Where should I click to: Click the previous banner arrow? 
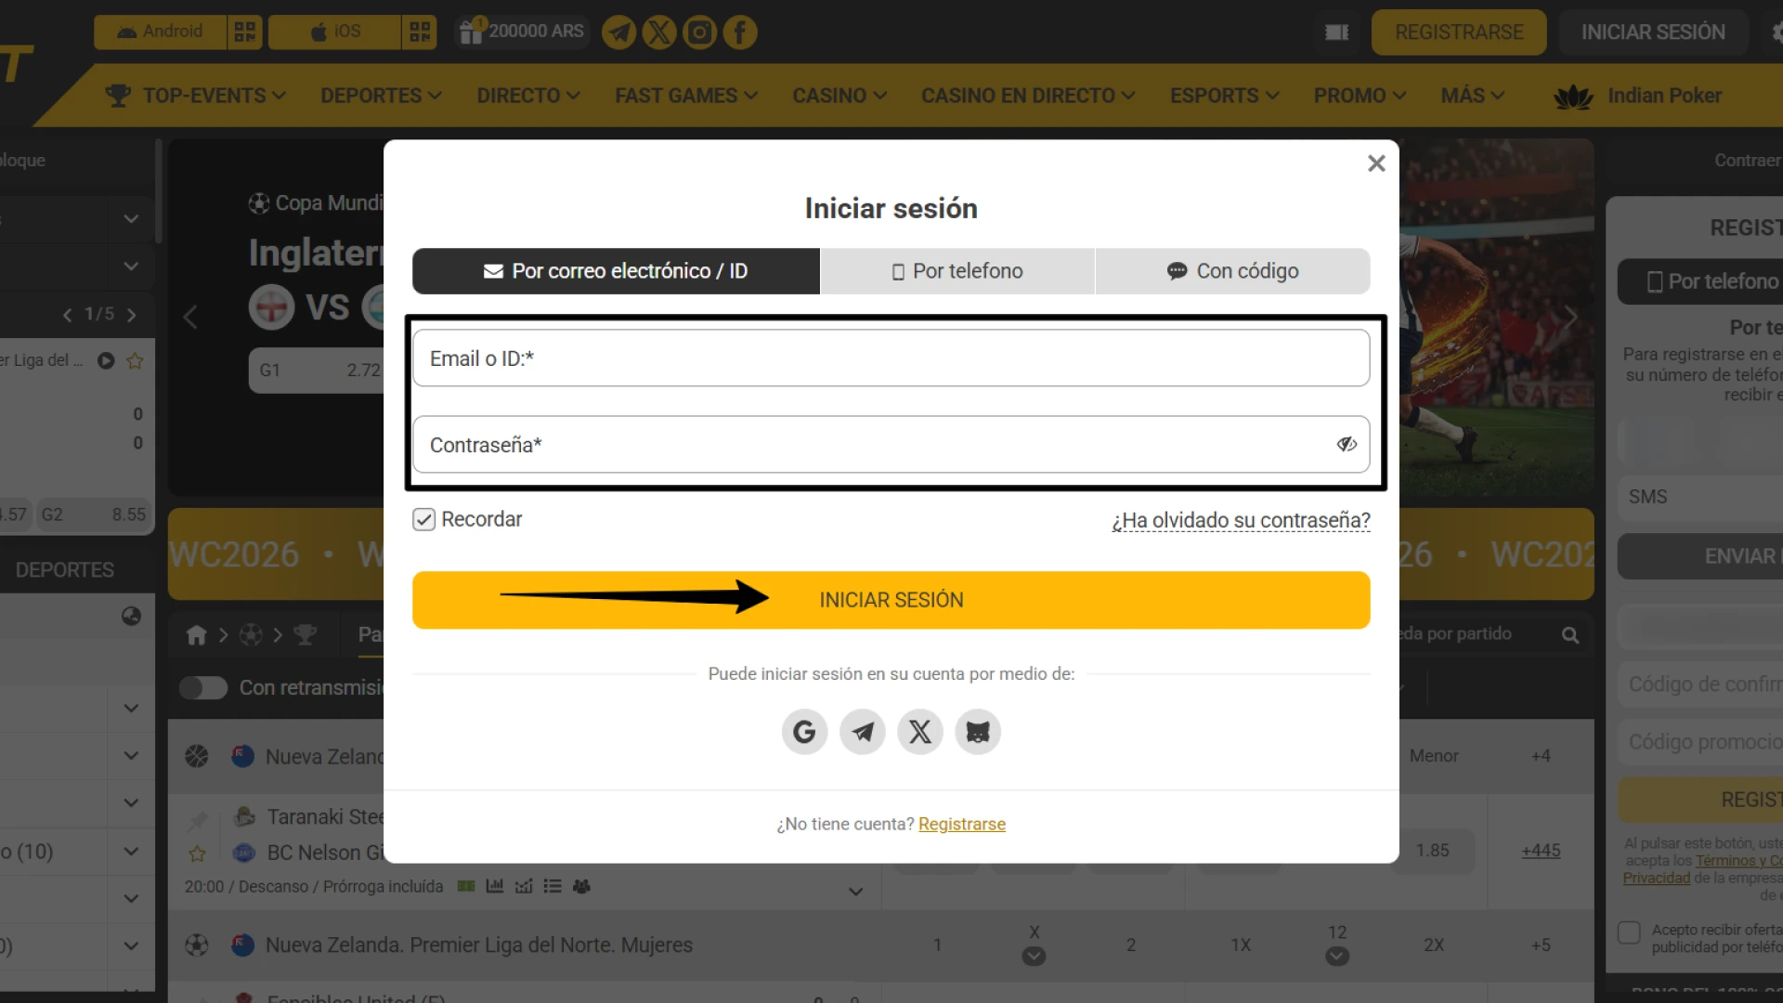190,317
